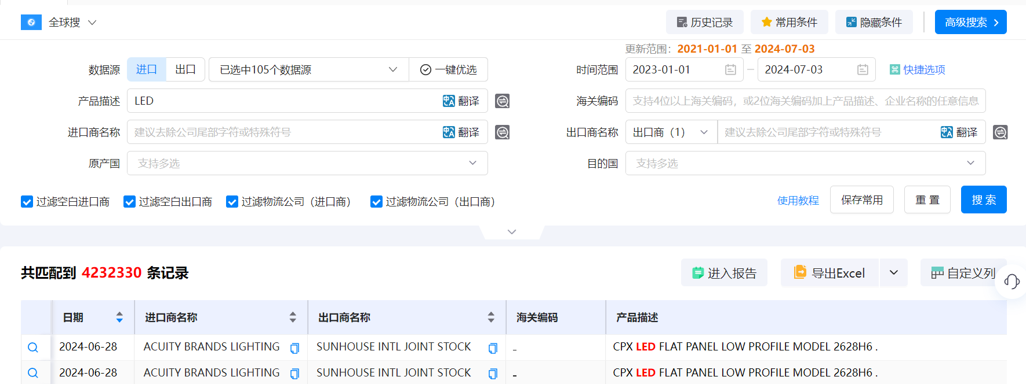This screenshot has width=1026, height=384.
Task: Uncheck the 过滤空白进口商 checkbox
Action: [27, 202]
